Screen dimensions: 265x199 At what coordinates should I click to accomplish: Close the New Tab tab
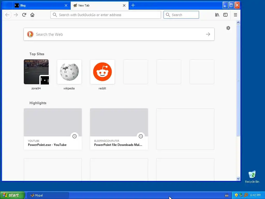coord(124,5)
